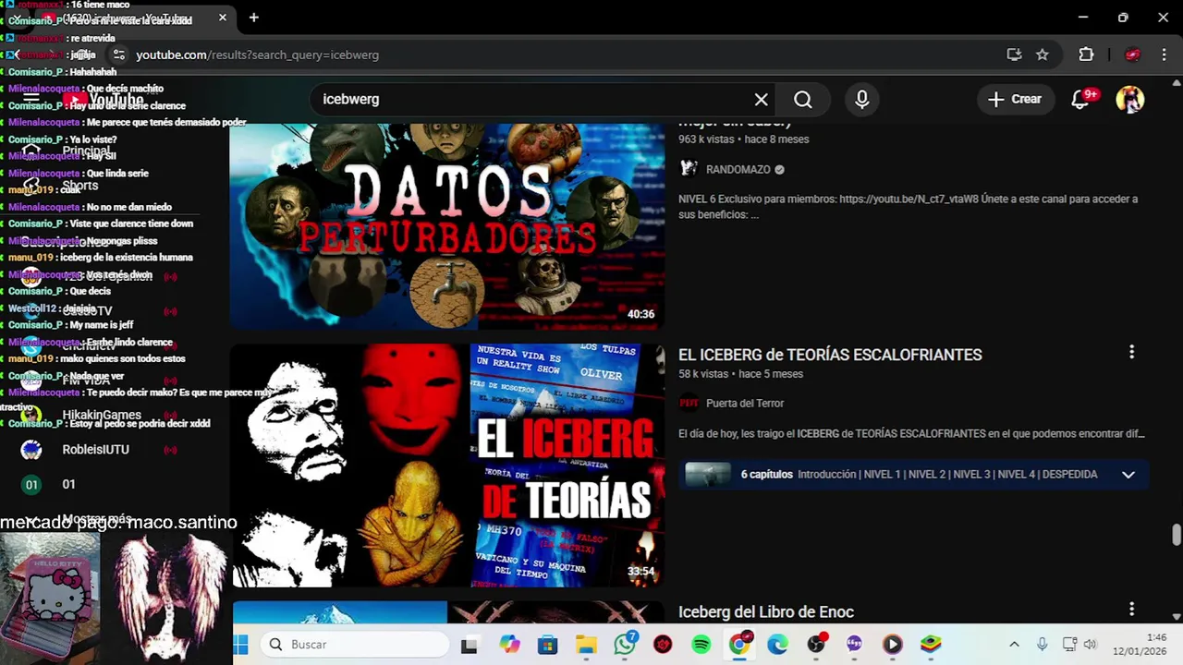The height and width of the screenshot is (665, 1183).
Task: Open a new browser tab
Action: [253, 18]
